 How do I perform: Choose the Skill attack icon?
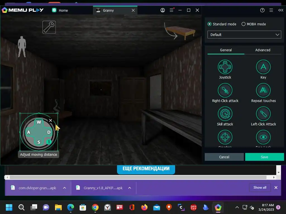click(x=225, y=114)
